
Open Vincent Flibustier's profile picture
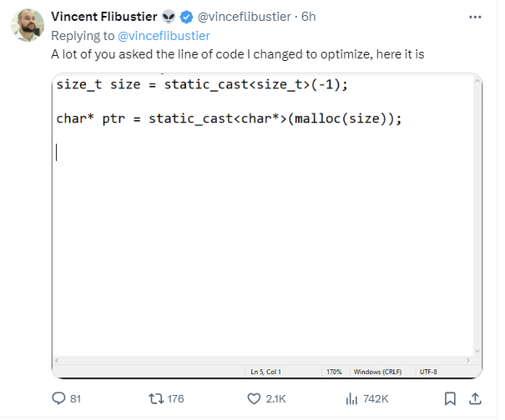coord(27,24)
